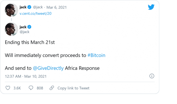The height and width of the screenshot is (104, 177).
Task: Click the main tweet's jack avatar
Action: point(11,29)
